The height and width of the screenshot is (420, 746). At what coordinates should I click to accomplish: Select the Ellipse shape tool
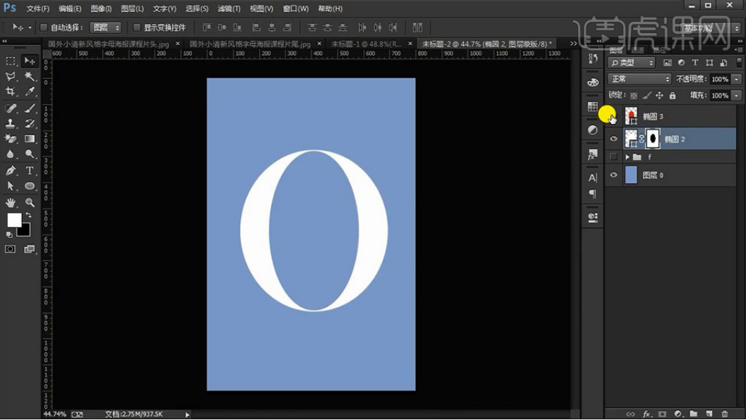[30, 186]
